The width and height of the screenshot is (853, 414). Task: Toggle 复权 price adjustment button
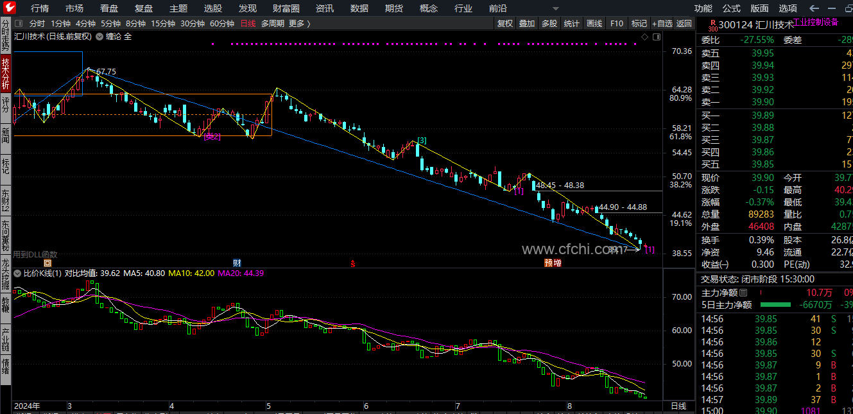pyautogui.click(x=505, y=24)
